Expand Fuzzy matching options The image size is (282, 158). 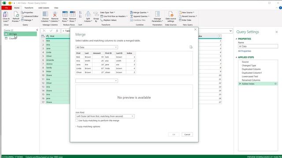tap(88, 126)
